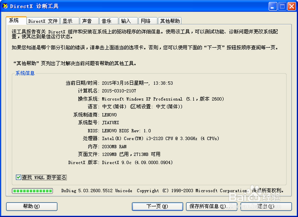
Task: Click DirectX 9.0c version value
Action: click(137, 162)
